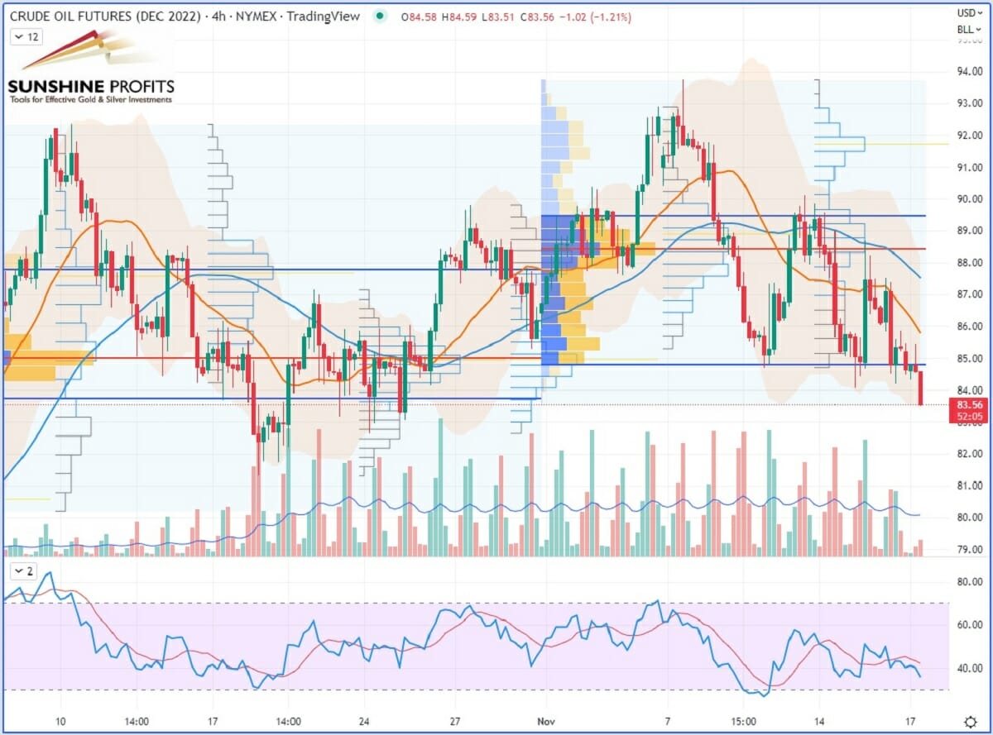
Task: Click the Sunshine Profits logo
Action: [91, 70]
